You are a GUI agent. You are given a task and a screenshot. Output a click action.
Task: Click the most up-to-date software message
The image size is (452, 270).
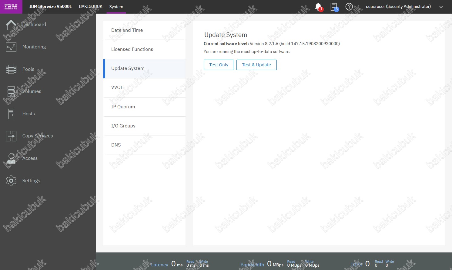click(247, 52)
